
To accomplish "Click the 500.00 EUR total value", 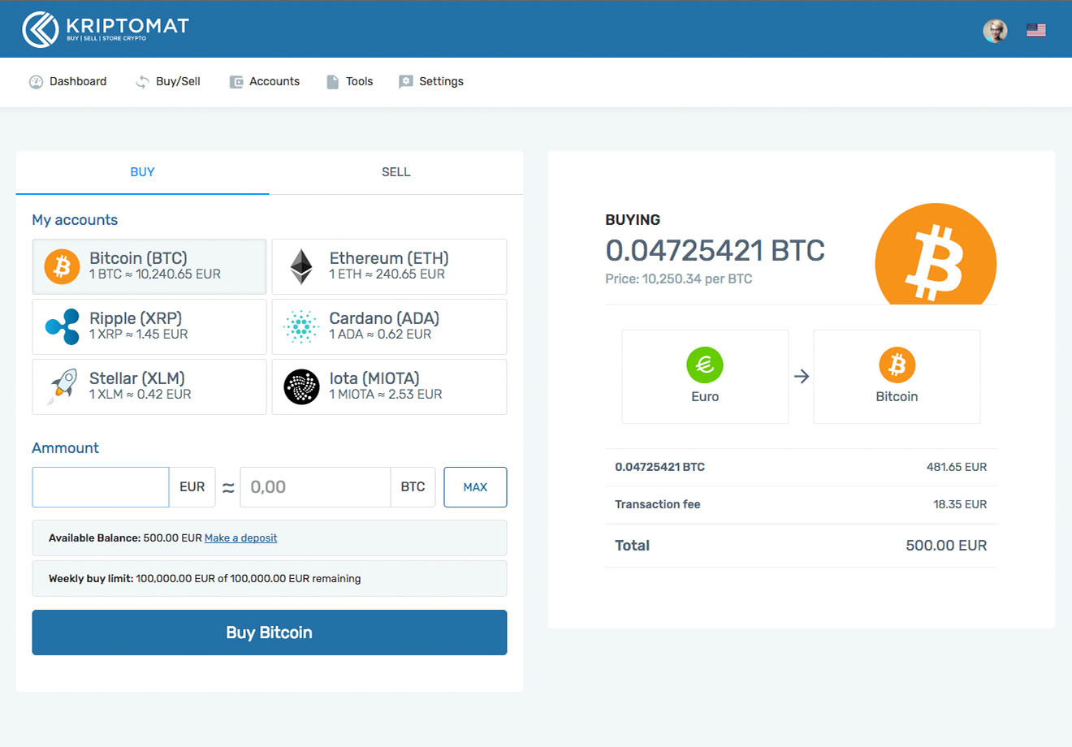I will pos(946,546).
